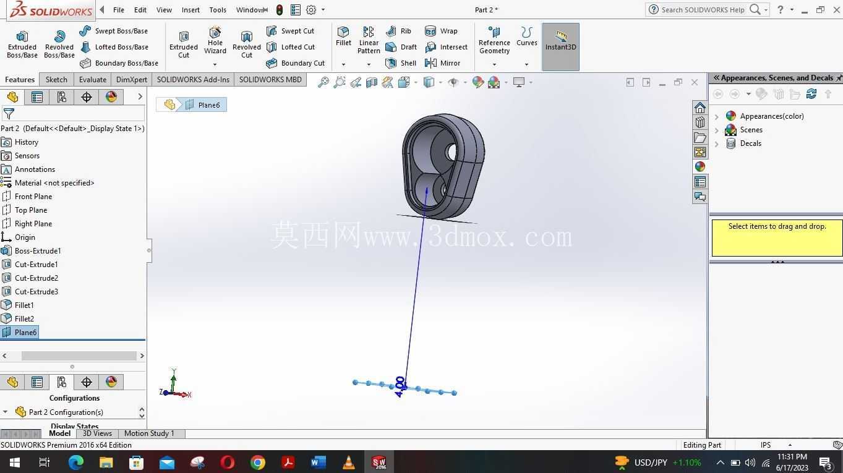Switch to the 3D Views tab
Image resolution: width=843 pixels, height=473 pixels.
(97, 433)
